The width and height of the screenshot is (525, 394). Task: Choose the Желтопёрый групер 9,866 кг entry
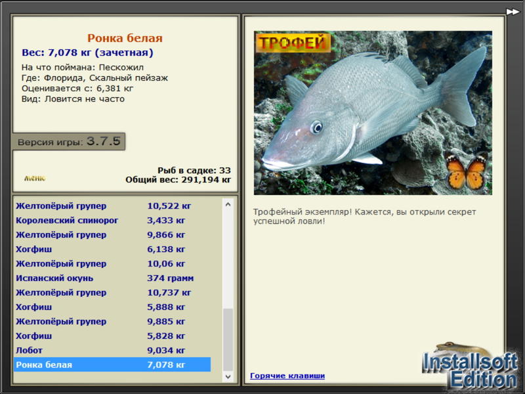coord(112,235)
